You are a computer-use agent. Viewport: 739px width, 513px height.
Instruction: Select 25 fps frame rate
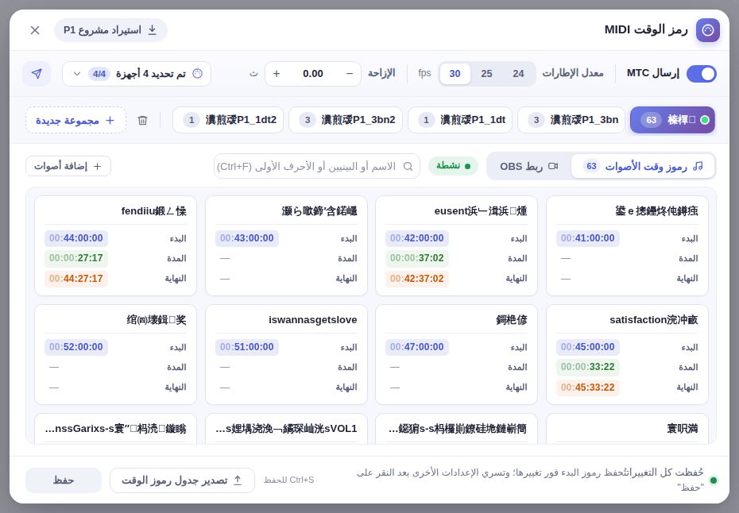[x=486, y=74]
